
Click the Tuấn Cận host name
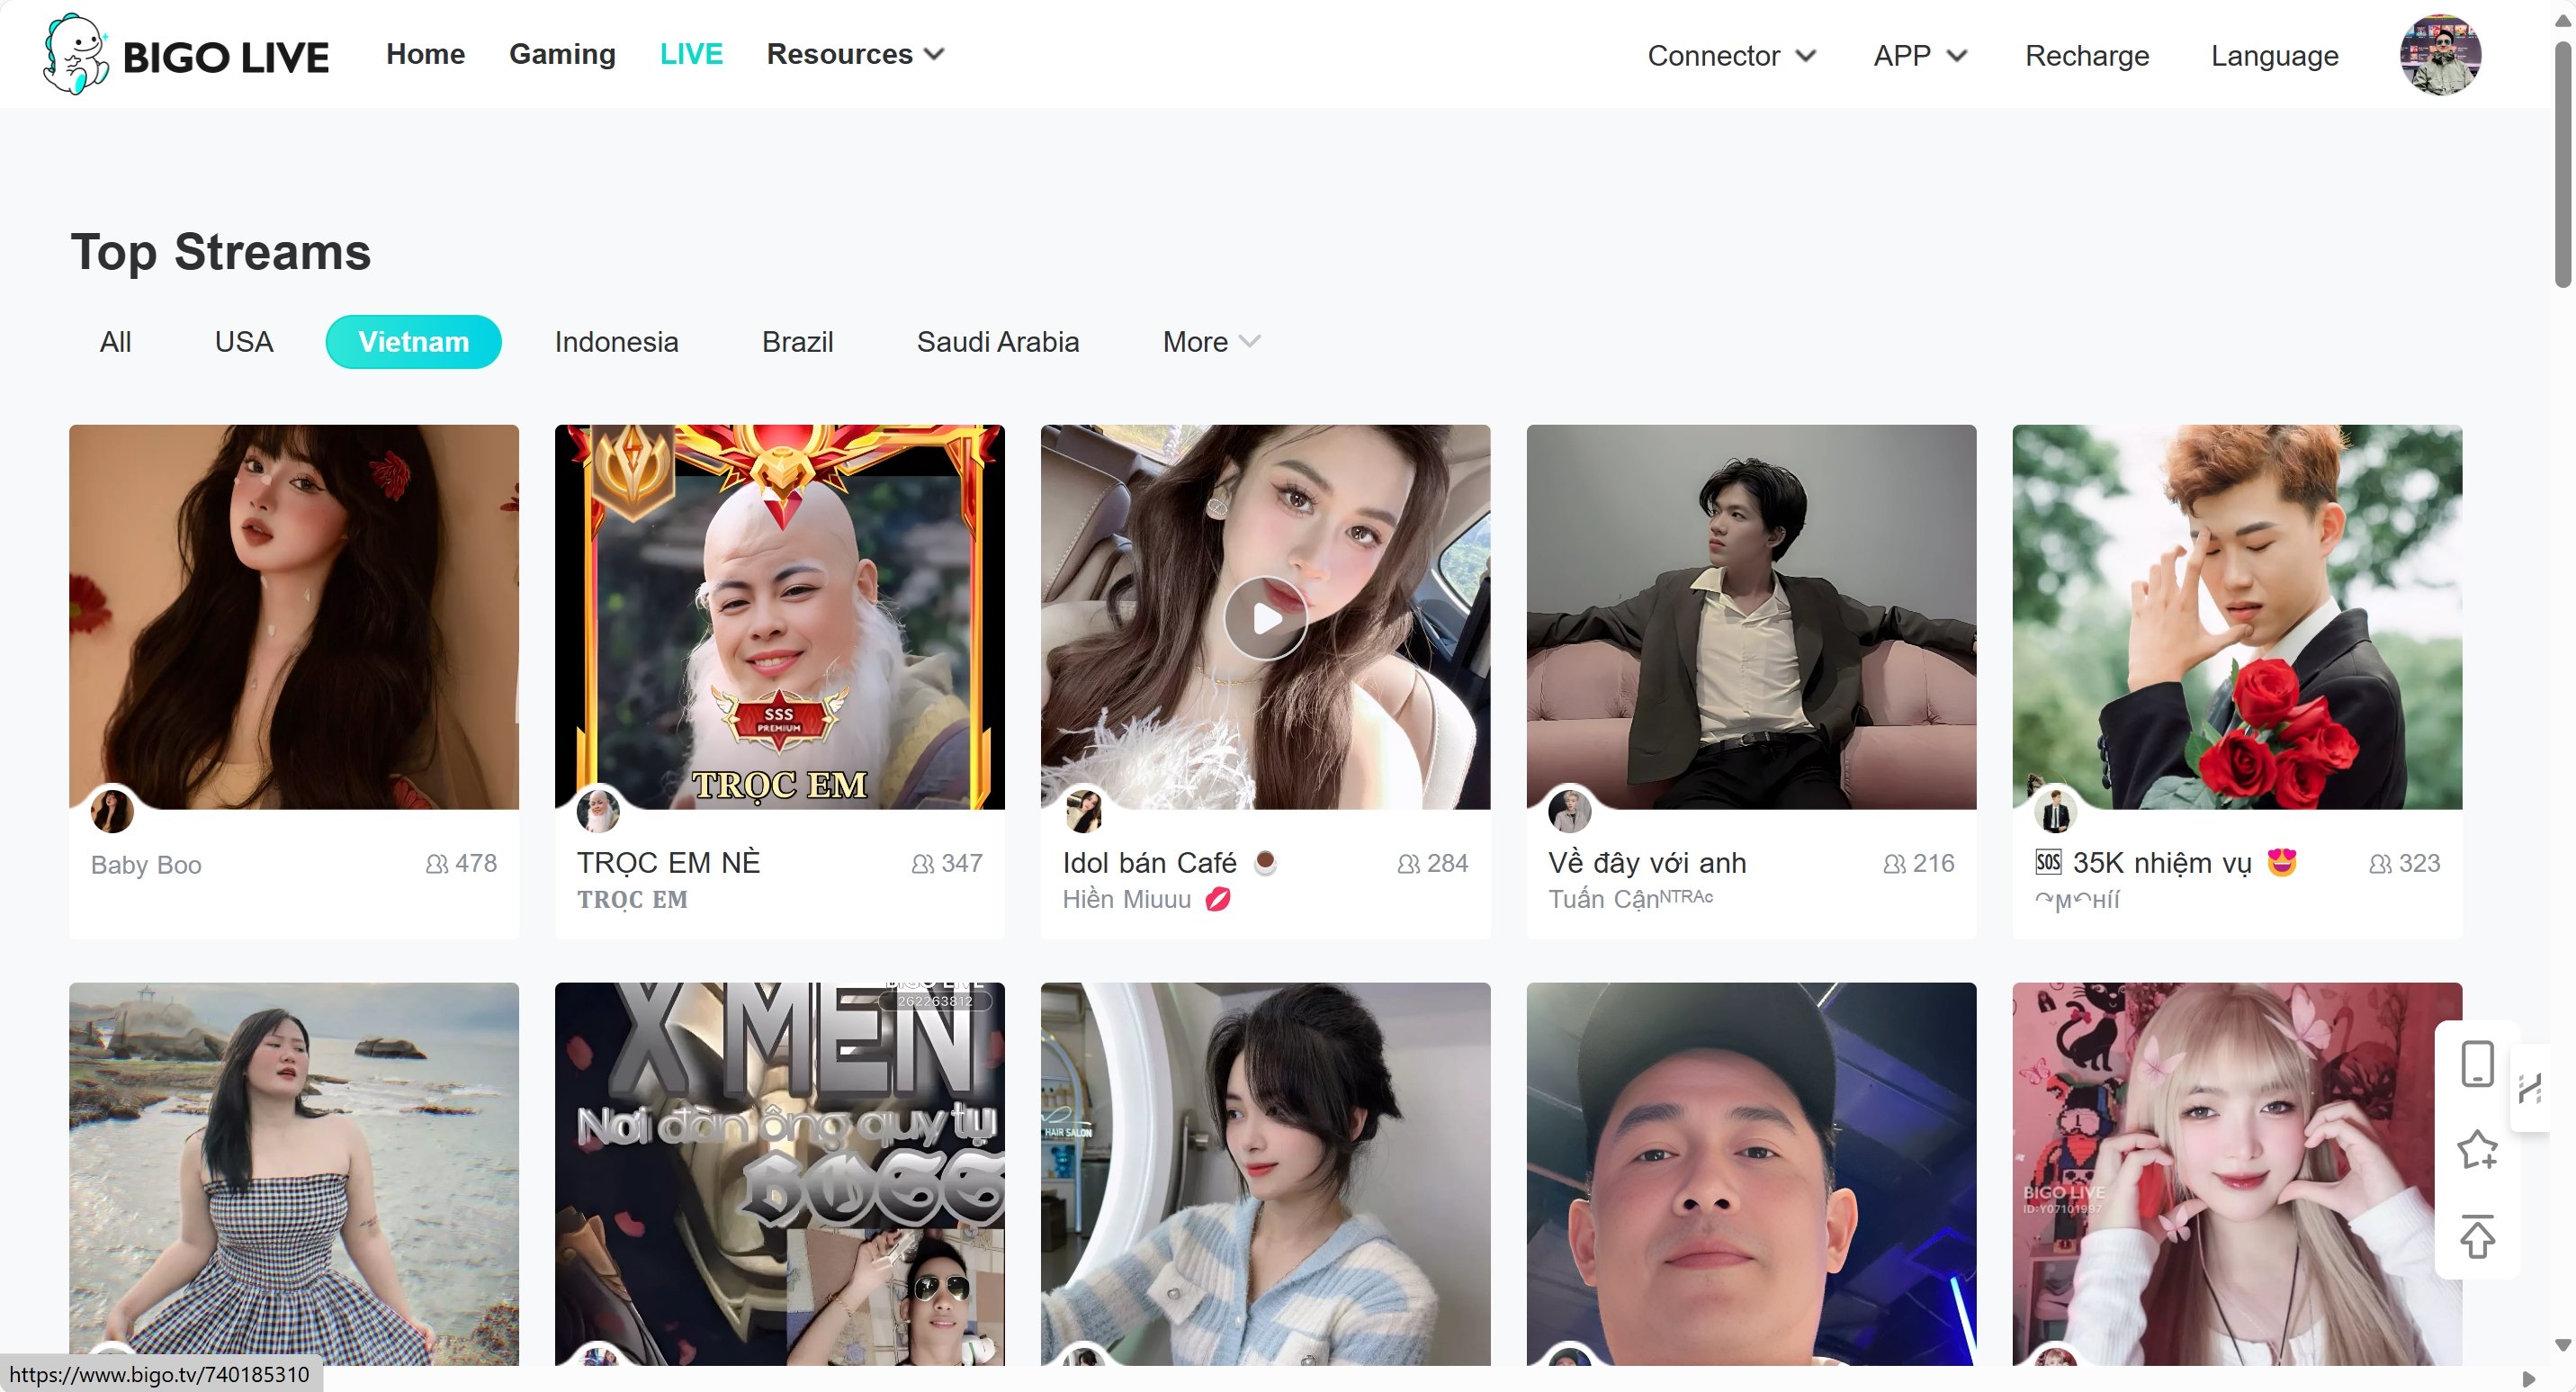click(x=1631, y=899)
